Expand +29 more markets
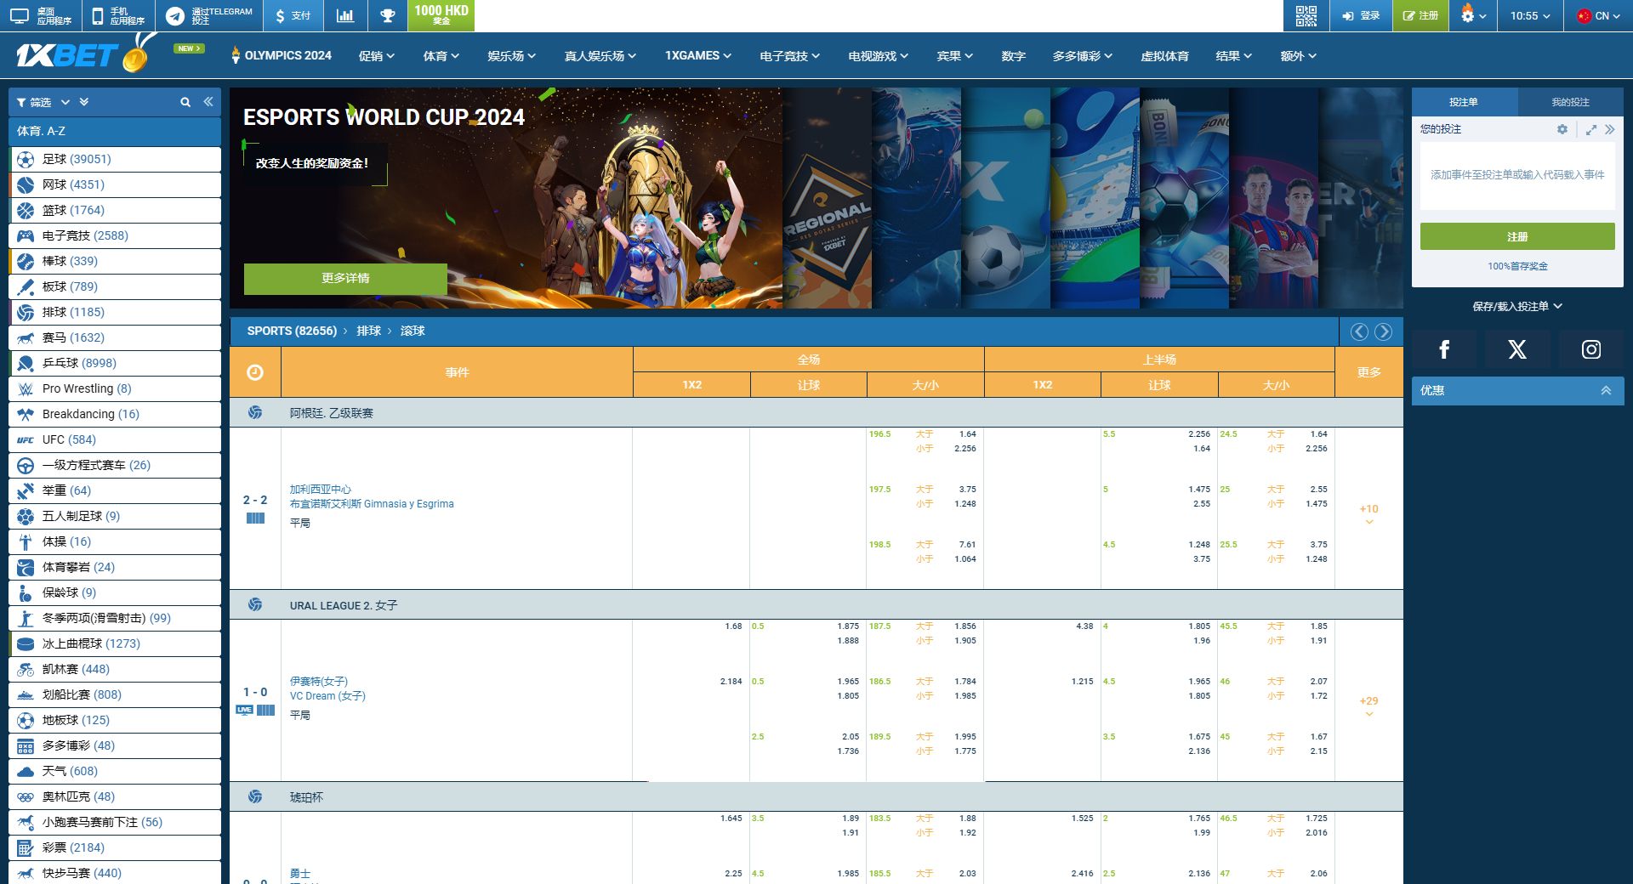 [x=1368, y=705]
